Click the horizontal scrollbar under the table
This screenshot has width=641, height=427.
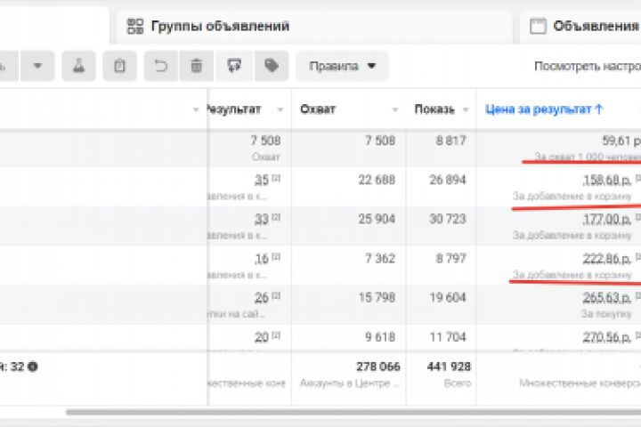point(356,412)
